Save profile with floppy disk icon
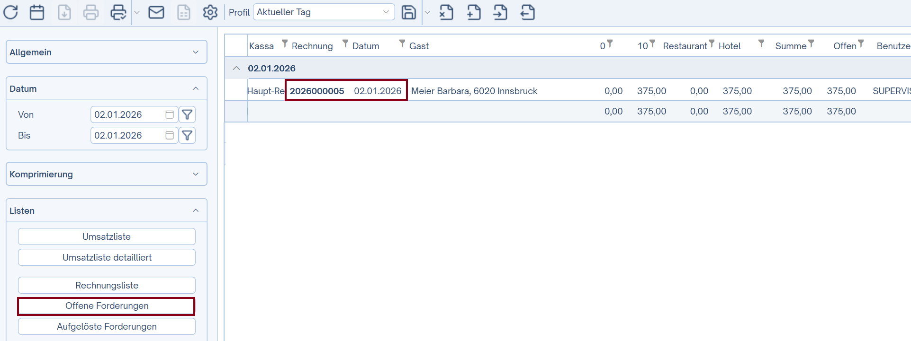Viewport: 911px width, 341px height. (x=408, y=12)
